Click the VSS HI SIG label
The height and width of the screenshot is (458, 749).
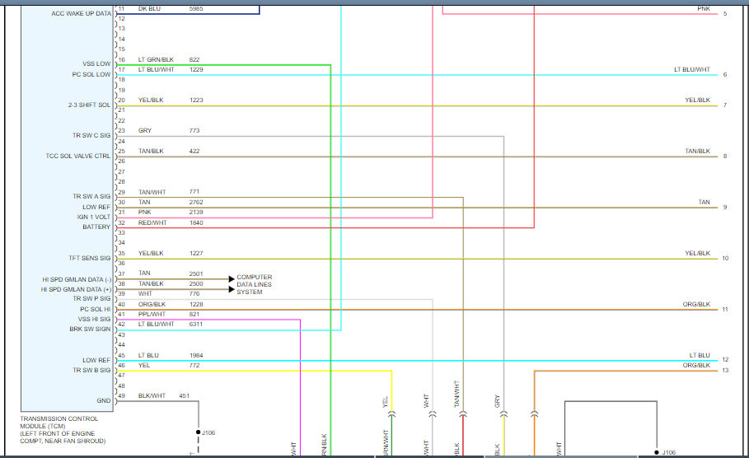pos(94,319)
